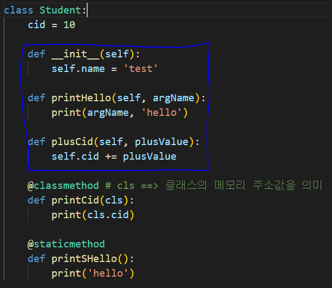
Task: Click the '@staticmethod' decorator
Action: (x=66, y=244)
